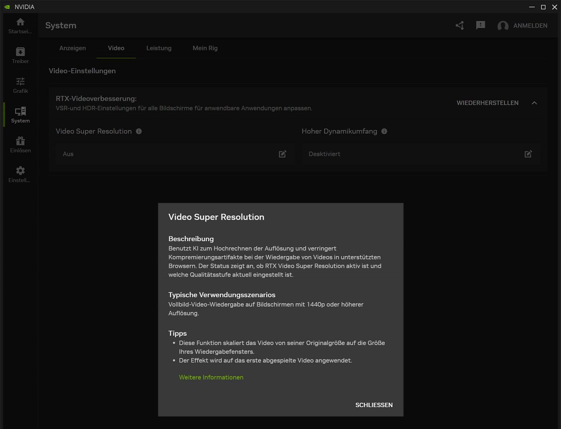Switch to the Video tab

[116, 48]
